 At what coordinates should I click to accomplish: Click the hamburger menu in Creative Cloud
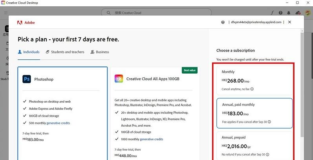[6, 13]
